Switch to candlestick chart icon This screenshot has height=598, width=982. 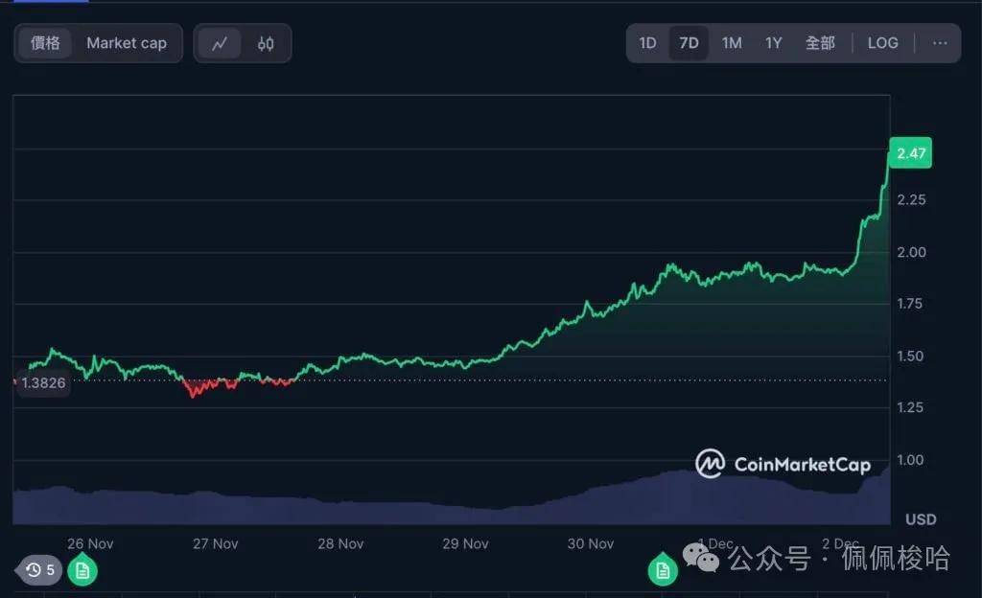point(266,43)
